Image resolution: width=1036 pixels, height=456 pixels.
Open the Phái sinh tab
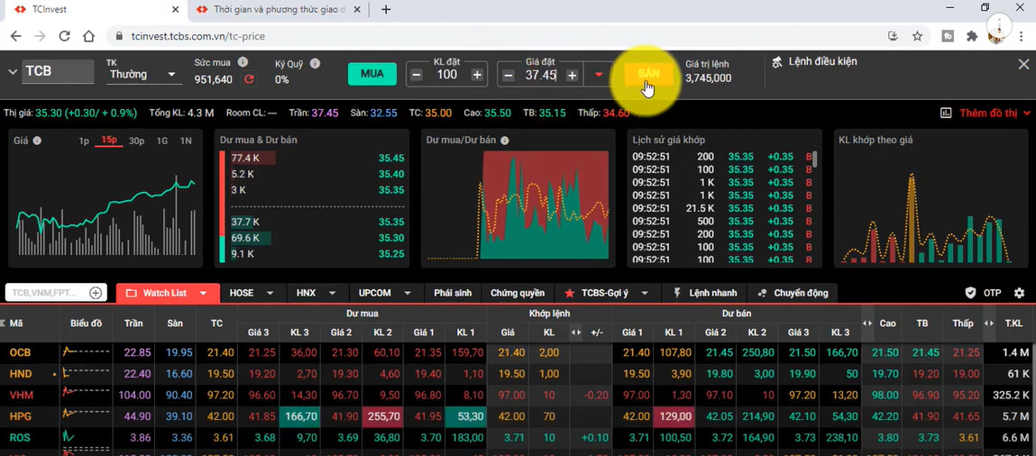click(x=453, y=293)
